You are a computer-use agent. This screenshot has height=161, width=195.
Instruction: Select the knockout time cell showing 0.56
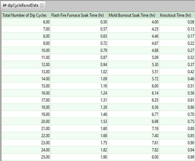tap(177, 93)
